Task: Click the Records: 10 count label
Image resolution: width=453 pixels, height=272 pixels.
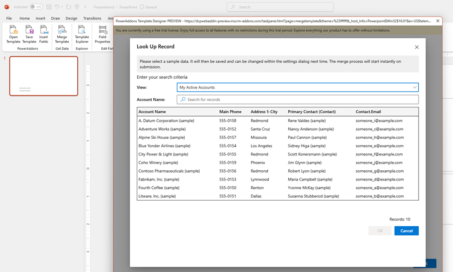Action: 400,219
